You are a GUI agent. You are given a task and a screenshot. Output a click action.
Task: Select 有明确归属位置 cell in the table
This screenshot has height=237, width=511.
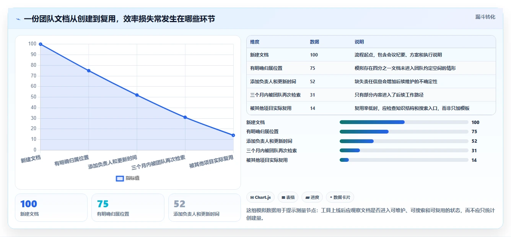pos(266,68)
